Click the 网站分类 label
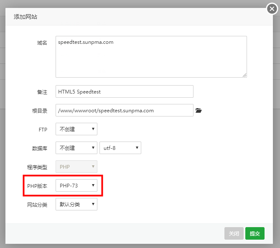The image size is (280, 248). tap(37, 204)
